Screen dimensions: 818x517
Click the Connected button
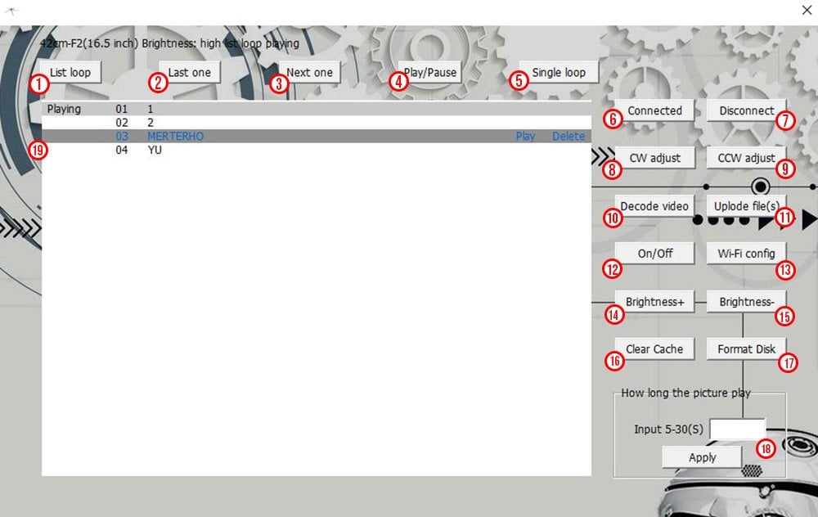click(x=654, y=110)
